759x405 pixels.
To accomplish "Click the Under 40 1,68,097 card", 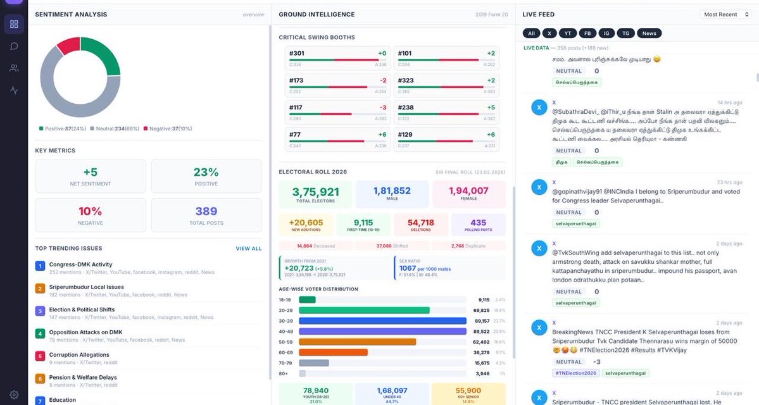I will click(x=392, y=394).
